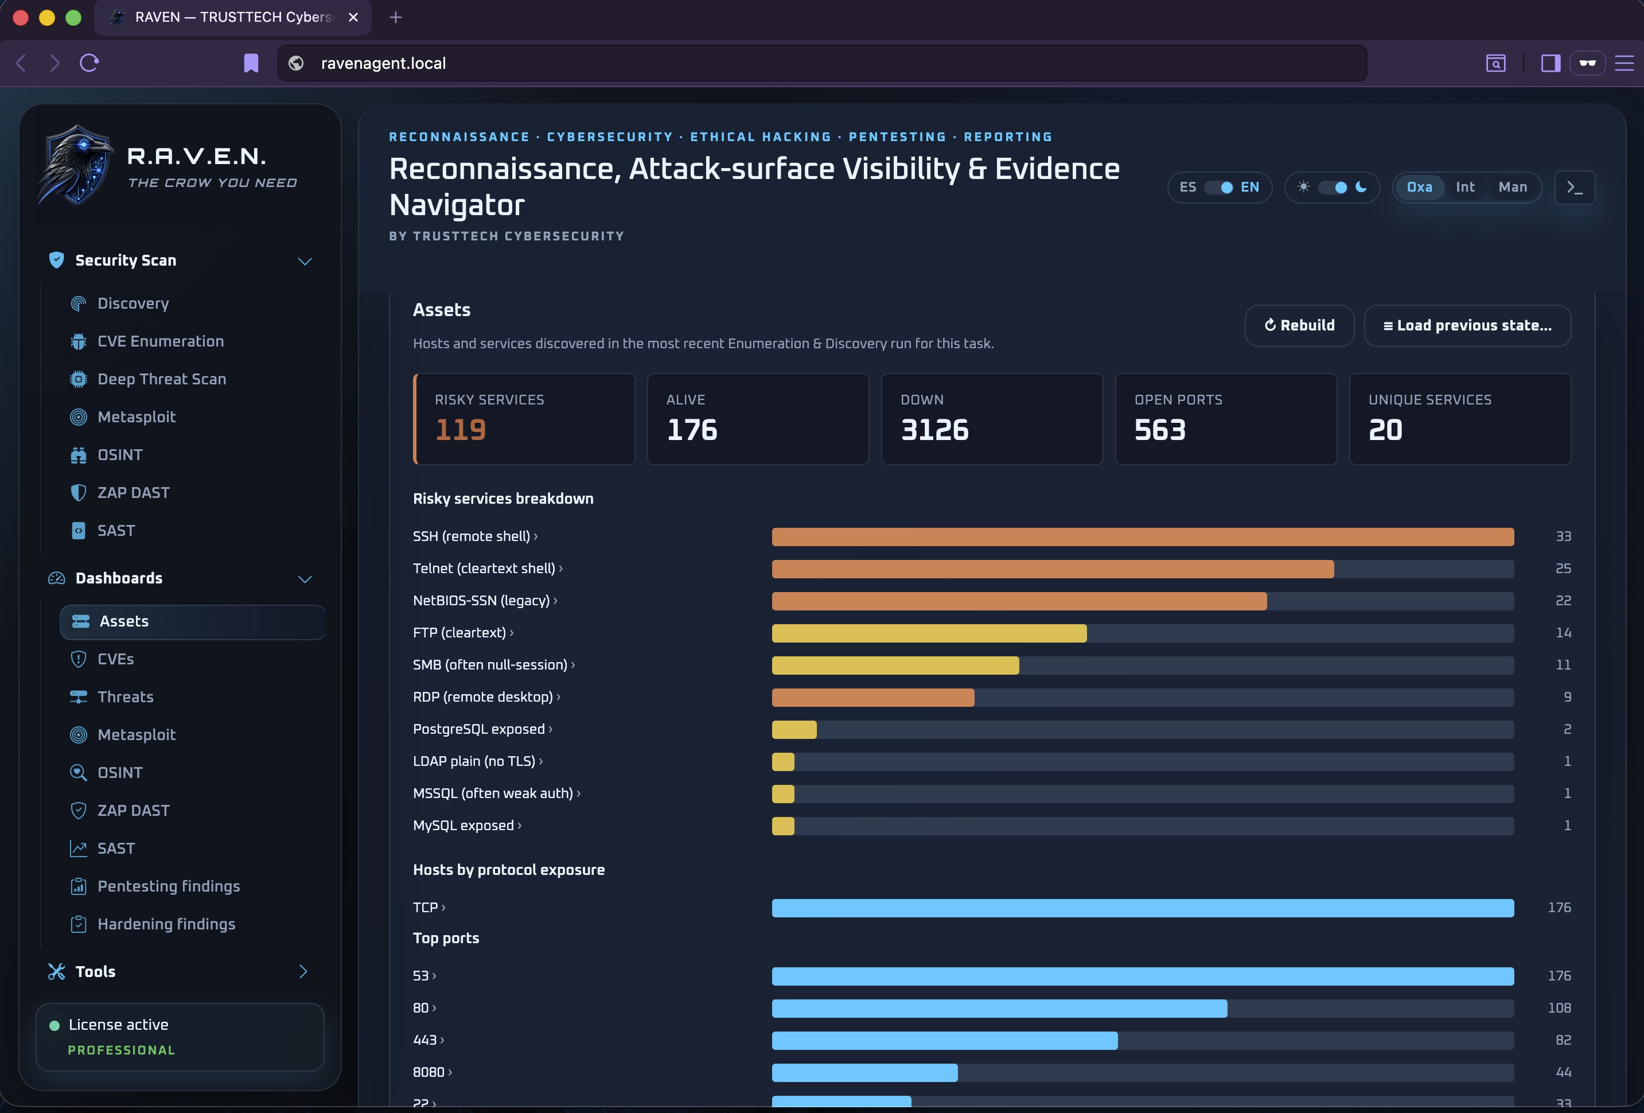Click the ZAP DAST shield icon under Security Scan
Screen dimensions: 1644x1113
click(x=79, y=493)
